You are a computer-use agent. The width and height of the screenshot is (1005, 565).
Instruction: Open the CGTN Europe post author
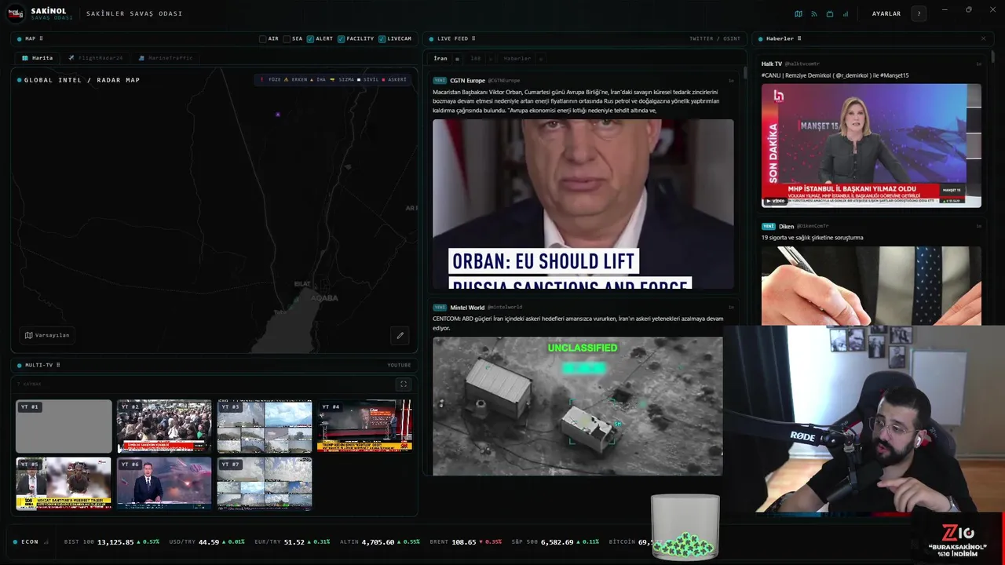pos(468,80)
